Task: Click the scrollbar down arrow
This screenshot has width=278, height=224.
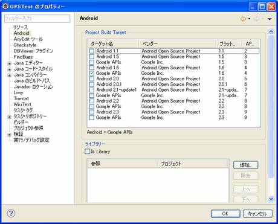Action: (x=271, y=199)
